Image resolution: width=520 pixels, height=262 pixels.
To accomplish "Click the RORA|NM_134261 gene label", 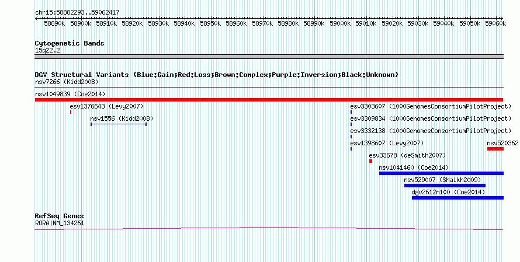I will click(x=60, y=223).
